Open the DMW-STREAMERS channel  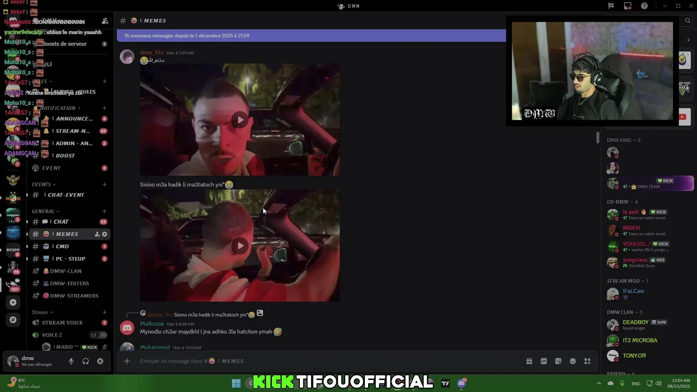point(70,296)
